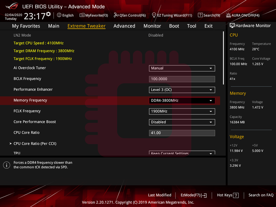Open MyFavorite(F3) from the top toolbar
The width and height of the screenshot is (276, 207).
click(82, 15)
